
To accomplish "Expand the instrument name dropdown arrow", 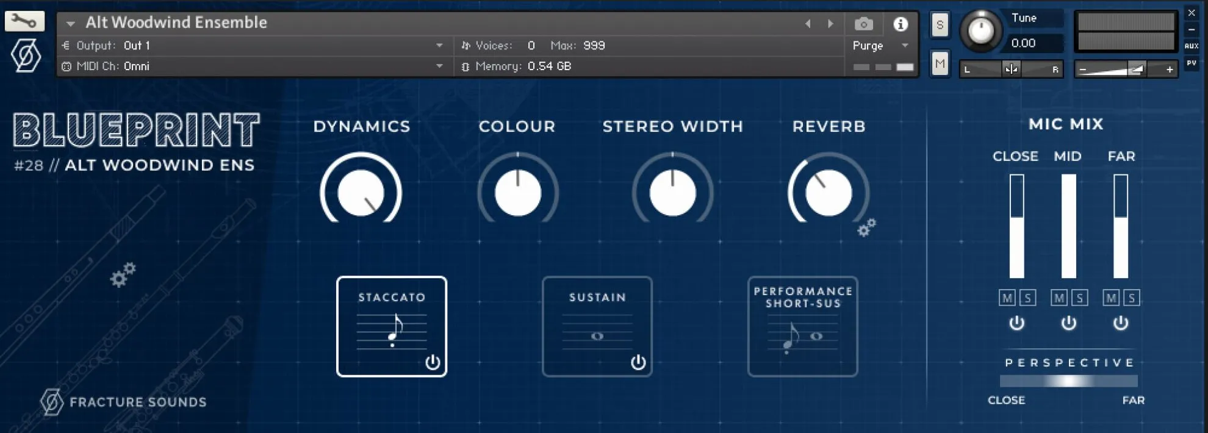I will [x=71, y=24].
